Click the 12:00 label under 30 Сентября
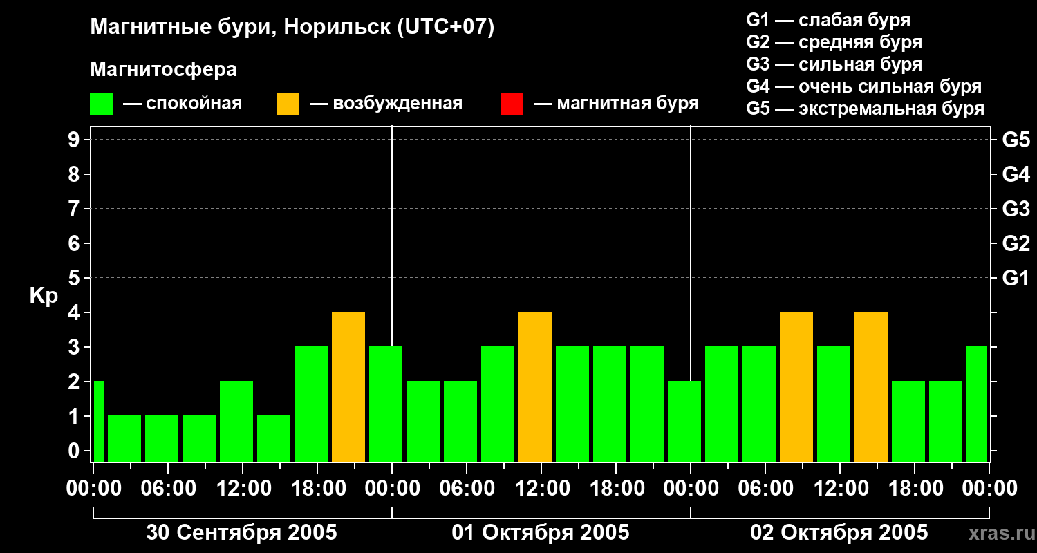The height and width of the screenshot is (553, 1037). pyautogui.click(x=243, y=489)
